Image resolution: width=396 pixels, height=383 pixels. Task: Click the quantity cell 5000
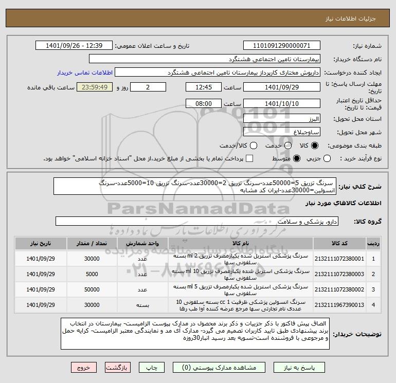click(92, 274)
